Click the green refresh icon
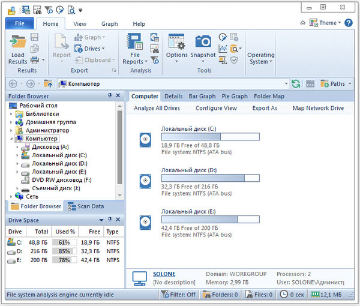Screen dimensions: 360x306 click(296, 84)
